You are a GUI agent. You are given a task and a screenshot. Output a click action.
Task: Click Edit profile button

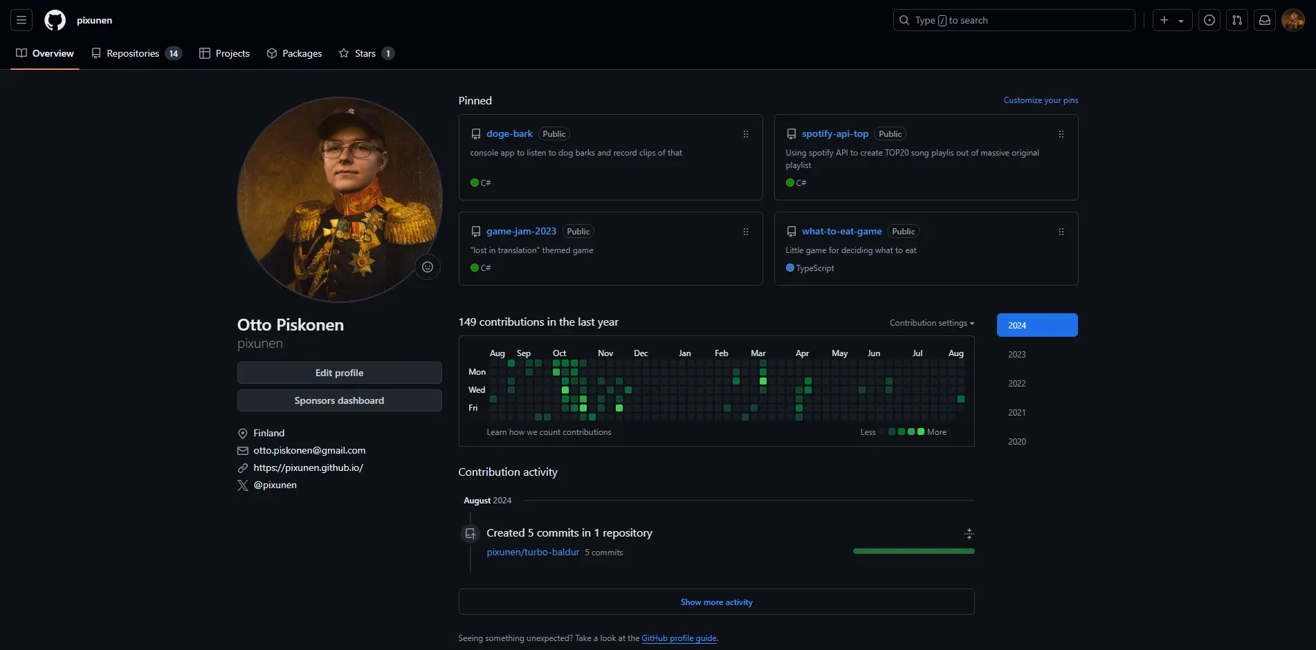tap(340, 373)
